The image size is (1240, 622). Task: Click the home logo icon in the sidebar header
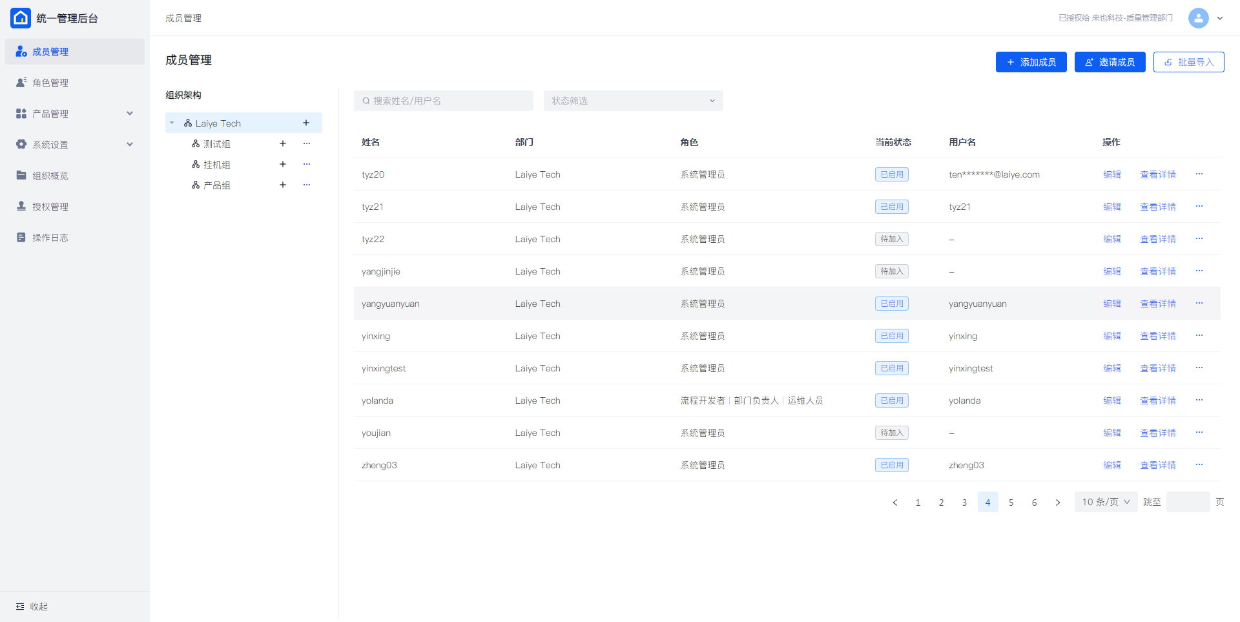pyautogui.click(x=21, y=18)
